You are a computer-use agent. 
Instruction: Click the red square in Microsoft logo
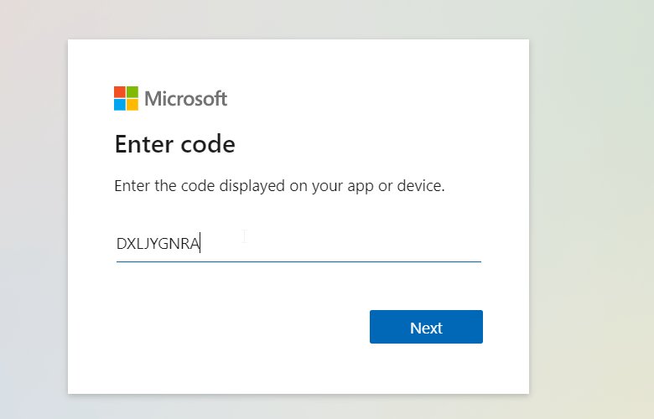pos(120,92)
